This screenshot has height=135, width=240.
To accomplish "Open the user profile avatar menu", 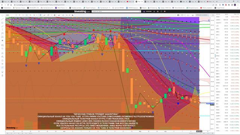I will (144, 12).
